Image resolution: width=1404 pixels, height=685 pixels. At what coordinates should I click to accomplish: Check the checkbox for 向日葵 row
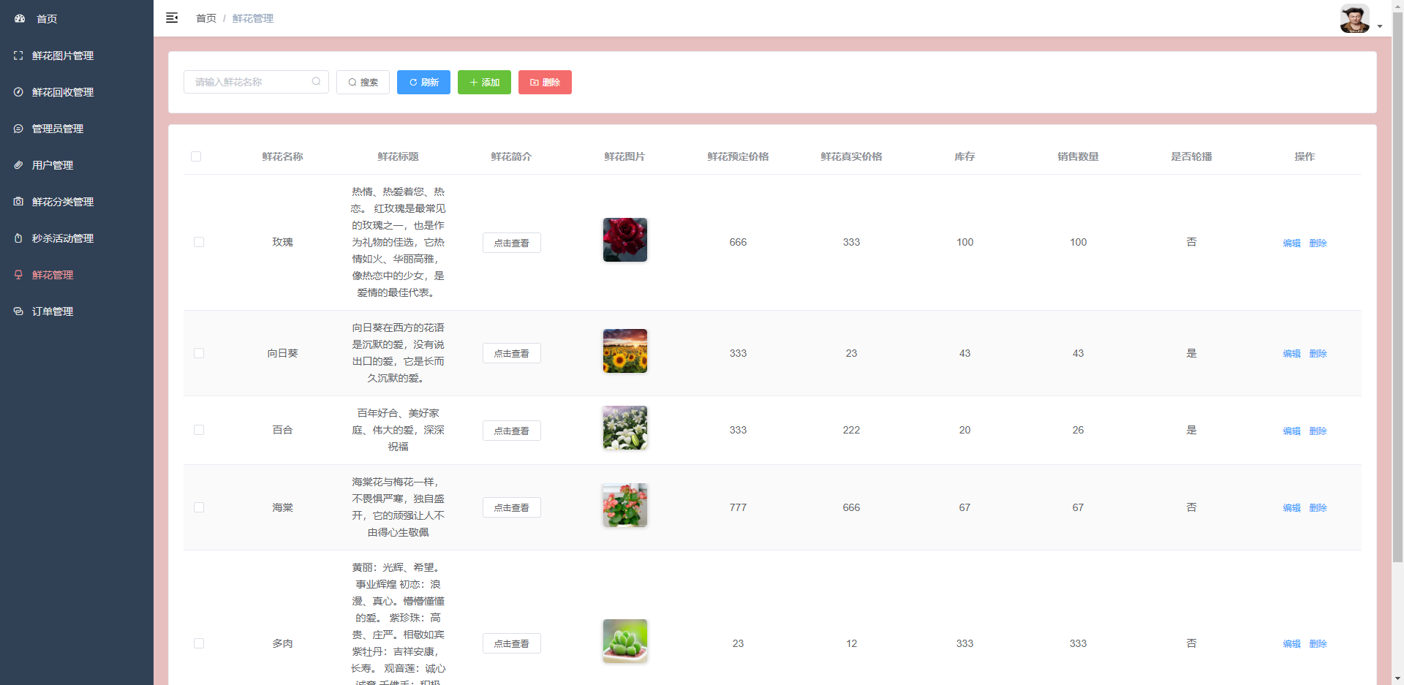coord(198,353)
